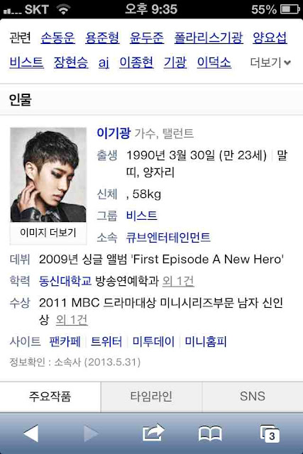Tap related search 폴라리스기광
Image resolution: width=303 pixels, height=454 pixels.
click(209, 38)
